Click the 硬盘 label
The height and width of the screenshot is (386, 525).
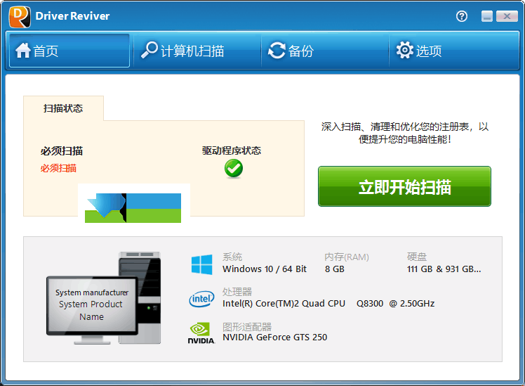click(417, 257)
